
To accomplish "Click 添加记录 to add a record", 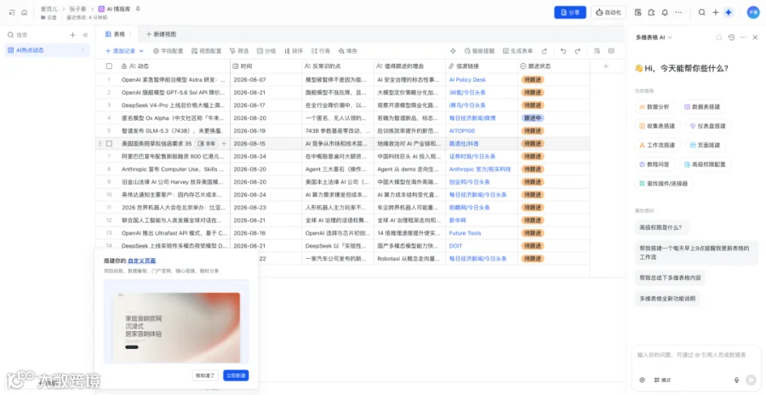I will pos(121,51).
